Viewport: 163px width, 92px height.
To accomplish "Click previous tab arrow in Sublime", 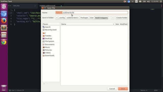I will pos(9,6).
